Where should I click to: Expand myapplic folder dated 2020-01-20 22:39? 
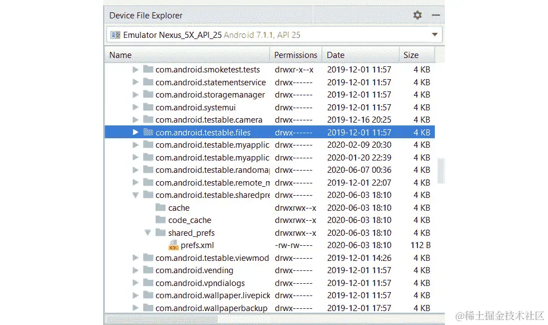click(x=135, y=157)
